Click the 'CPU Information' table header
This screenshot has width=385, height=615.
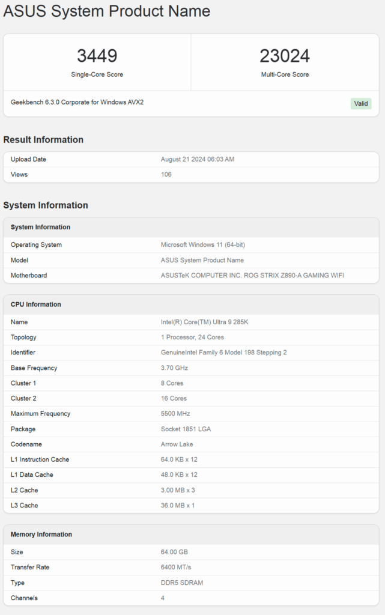[x=191, y=304]
